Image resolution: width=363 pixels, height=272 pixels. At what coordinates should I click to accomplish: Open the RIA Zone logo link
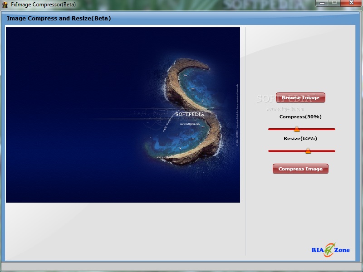point(330,250)
